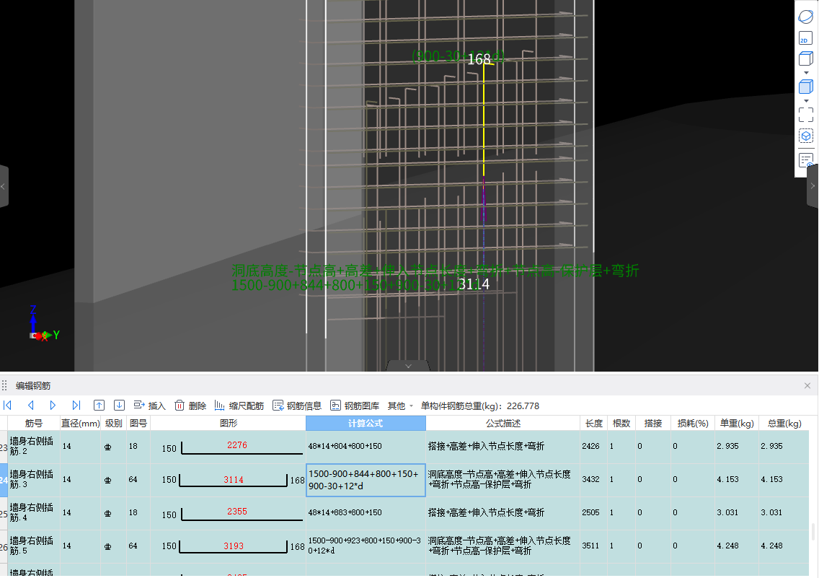Viewport: 819px width, 578px height.
Task: Click 插入 to insert a row
Action: click(x=149, y=406)
